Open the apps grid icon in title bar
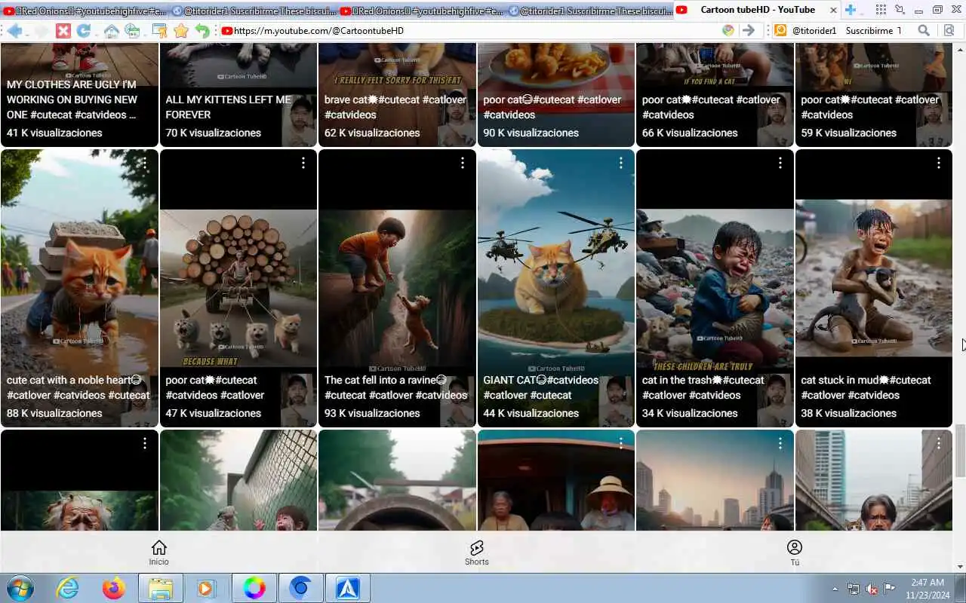The image size is (966, 603). (881, 10)
